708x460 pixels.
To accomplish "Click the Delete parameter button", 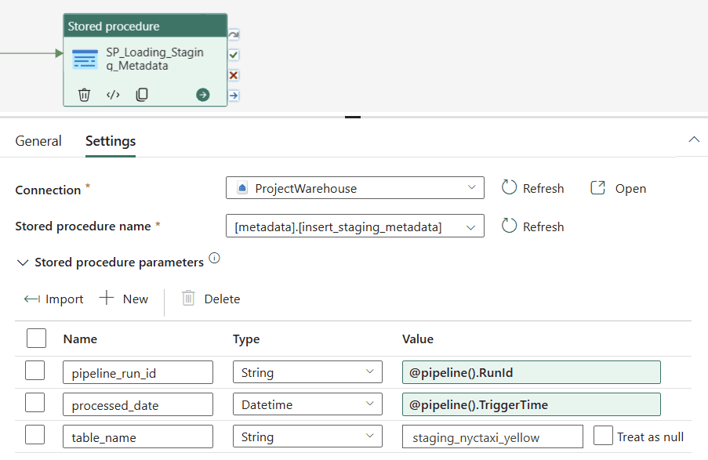I will click(x=211, y=299).
